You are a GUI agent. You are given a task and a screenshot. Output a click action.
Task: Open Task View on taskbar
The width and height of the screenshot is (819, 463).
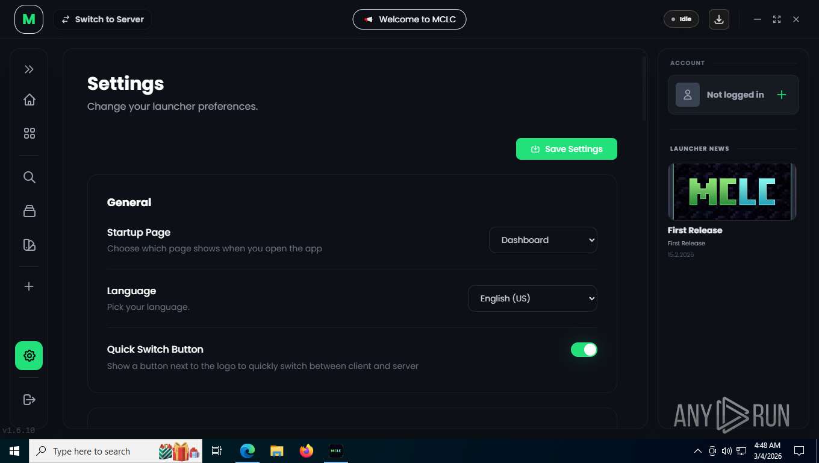pos(217,451)
